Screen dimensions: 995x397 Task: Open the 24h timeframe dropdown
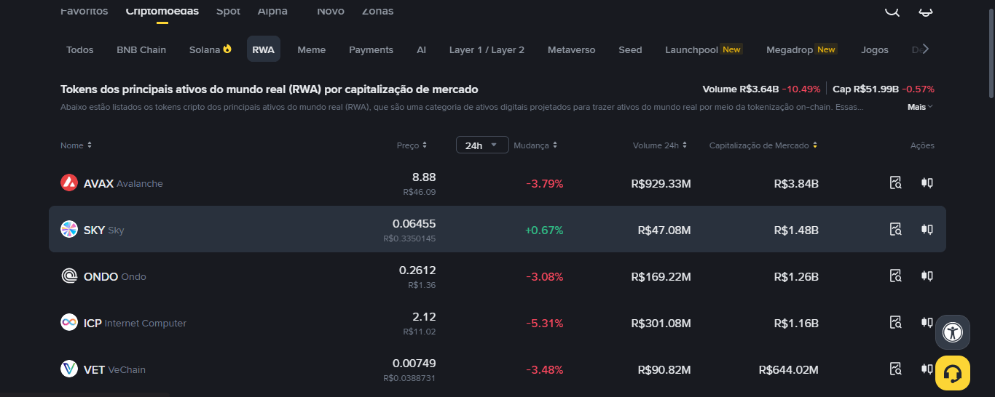pyautogui.click(x=482, y=145)
